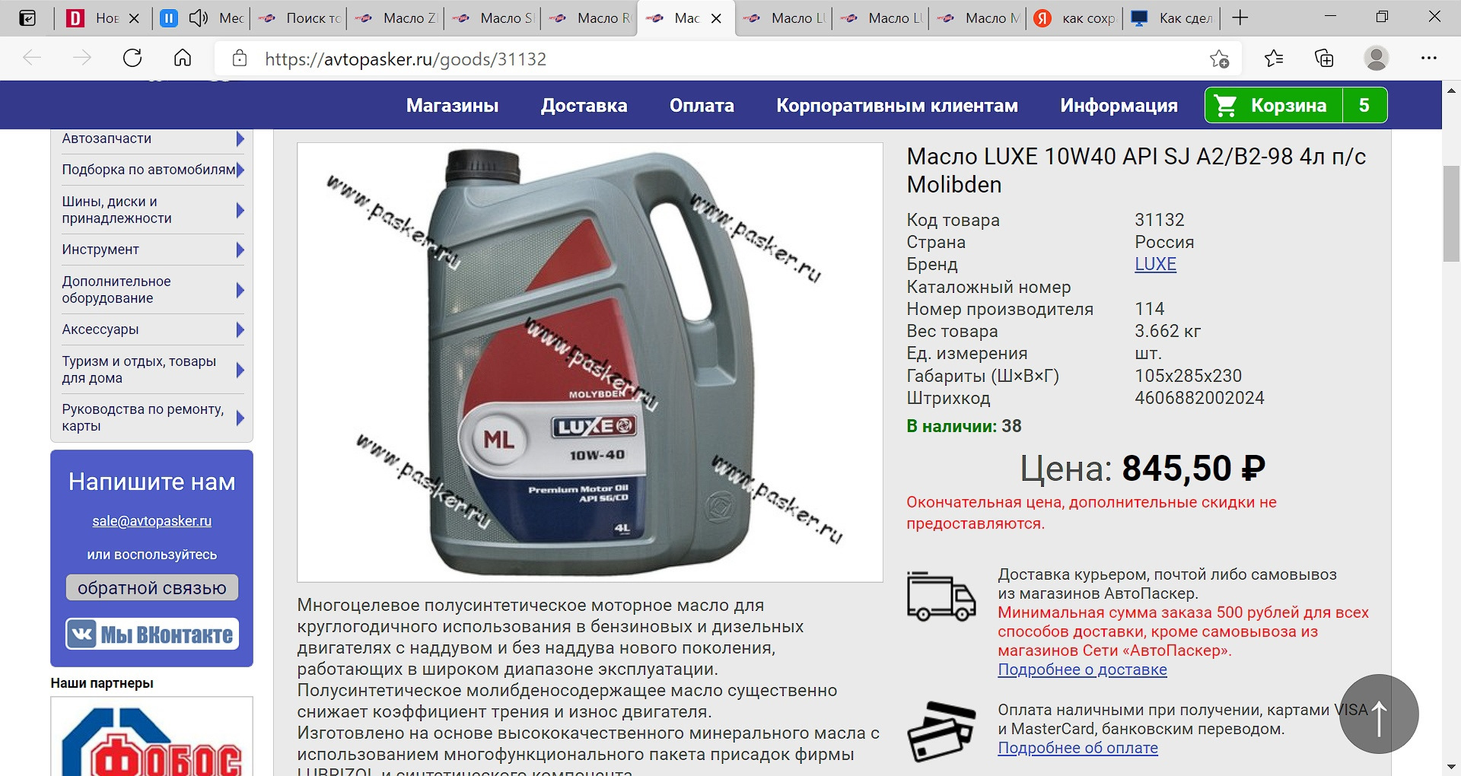Screen dimensions: 1461x776
Task: Open "Подробнее об оплате" link
Action: coord(1077,748)
